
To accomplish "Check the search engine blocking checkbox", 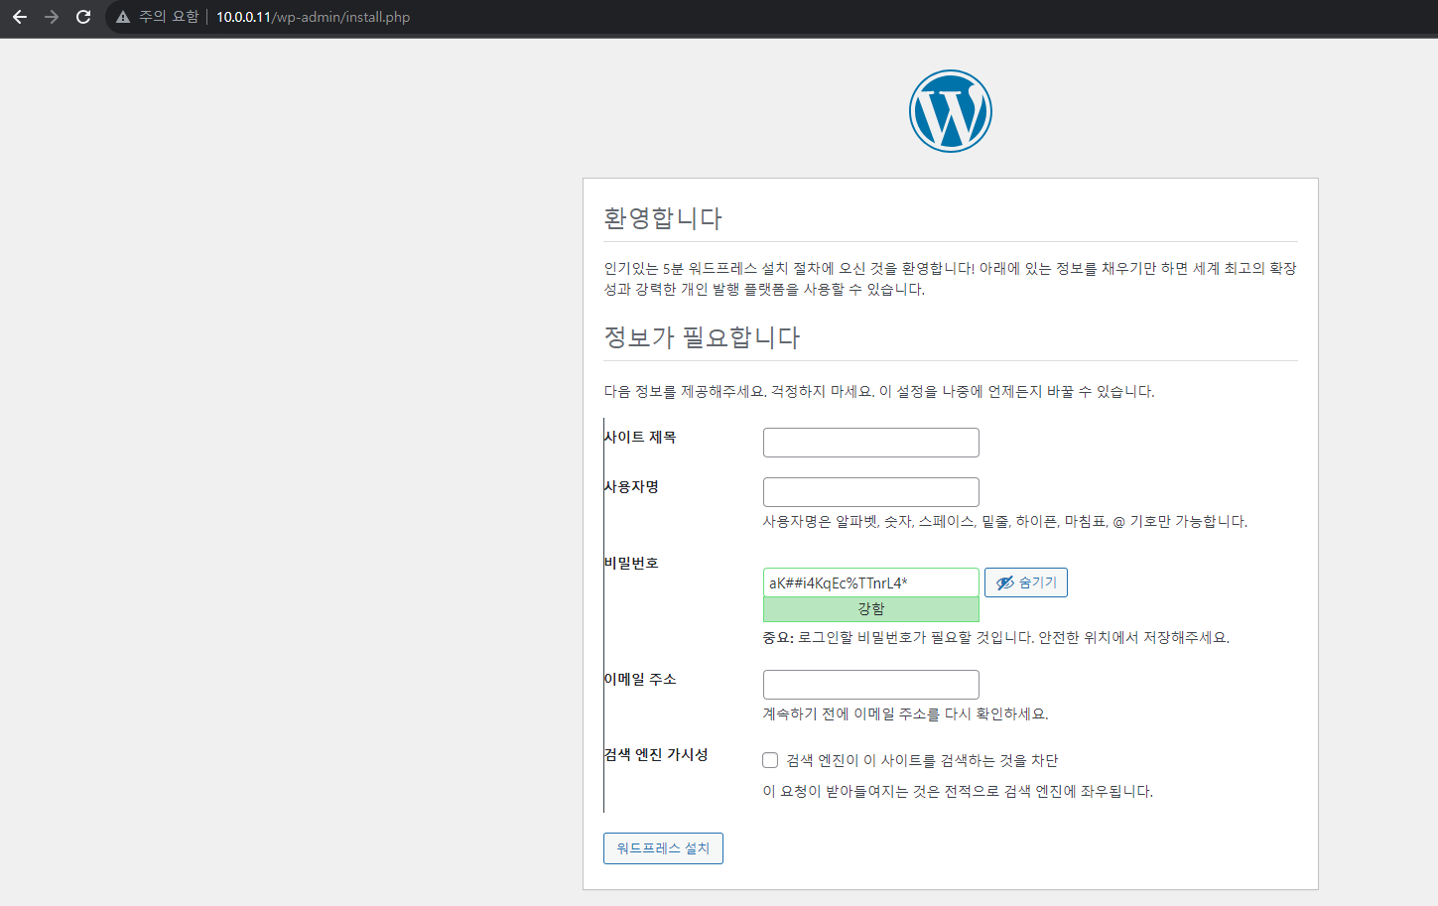I will [x=770, y=760].
